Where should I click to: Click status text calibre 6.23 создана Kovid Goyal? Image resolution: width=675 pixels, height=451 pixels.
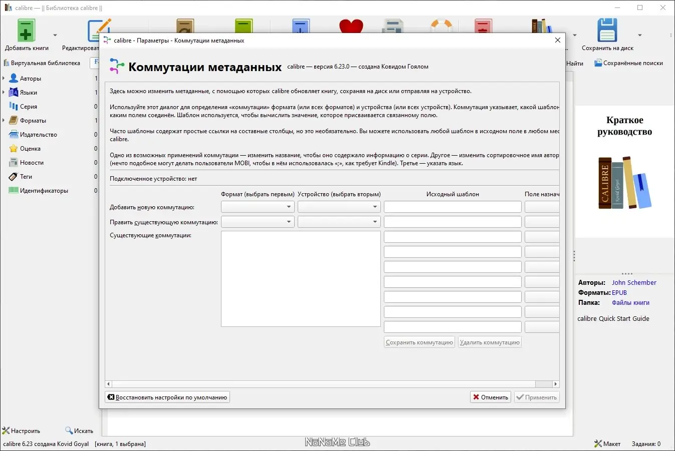(46, 444)
